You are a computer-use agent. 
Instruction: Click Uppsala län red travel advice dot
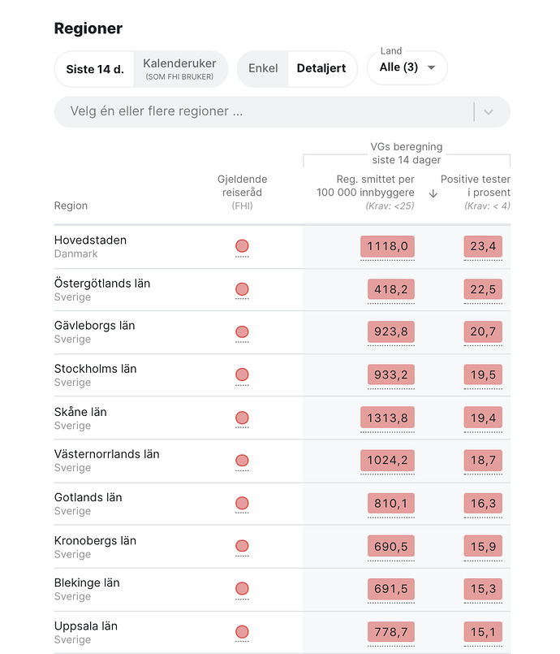click(242, 631)
